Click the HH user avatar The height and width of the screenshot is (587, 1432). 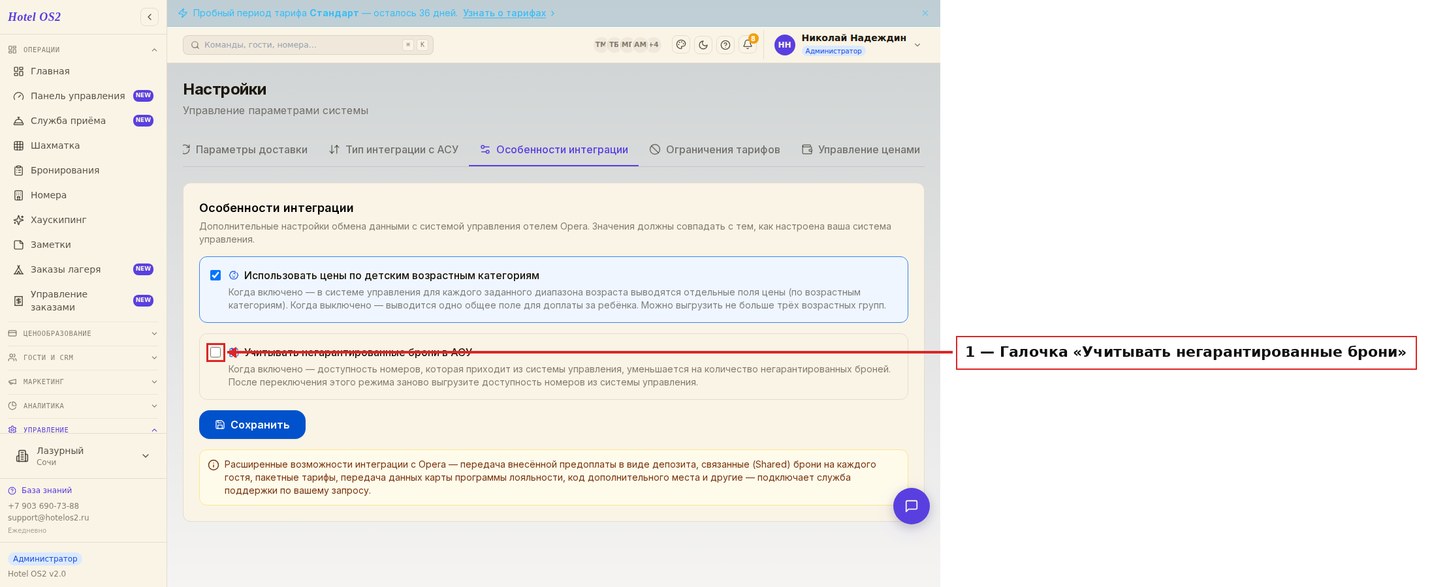coord(784,45)
